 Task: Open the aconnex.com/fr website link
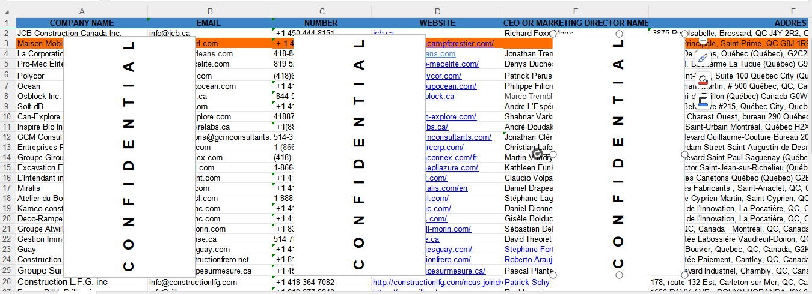(451, 157)
